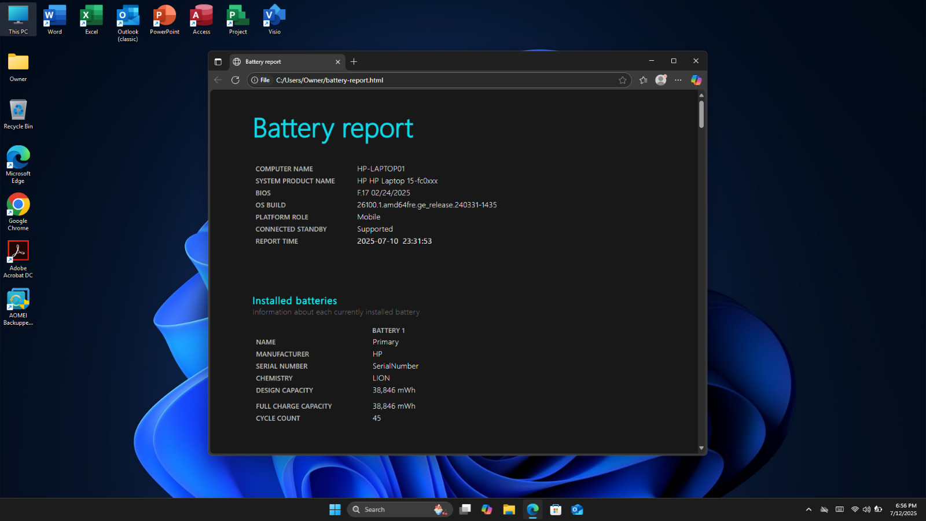Screen dimensions: 926x521
Task: Open the Adobe Acrobat DC shortcut
Action: [x=18, y=259]
